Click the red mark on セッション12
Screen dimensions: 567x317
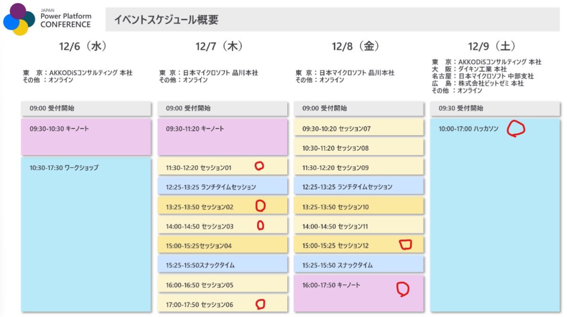point(405,245)
